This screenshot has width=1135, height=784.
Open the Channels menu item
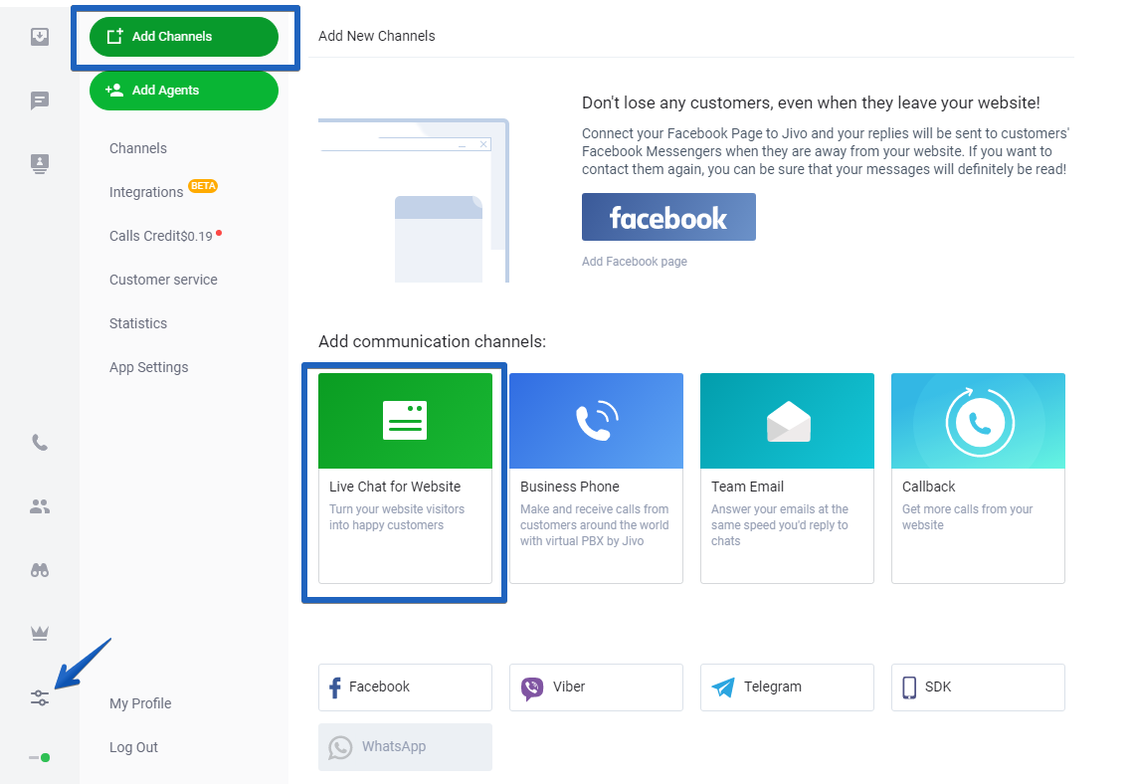coord(138,148)
